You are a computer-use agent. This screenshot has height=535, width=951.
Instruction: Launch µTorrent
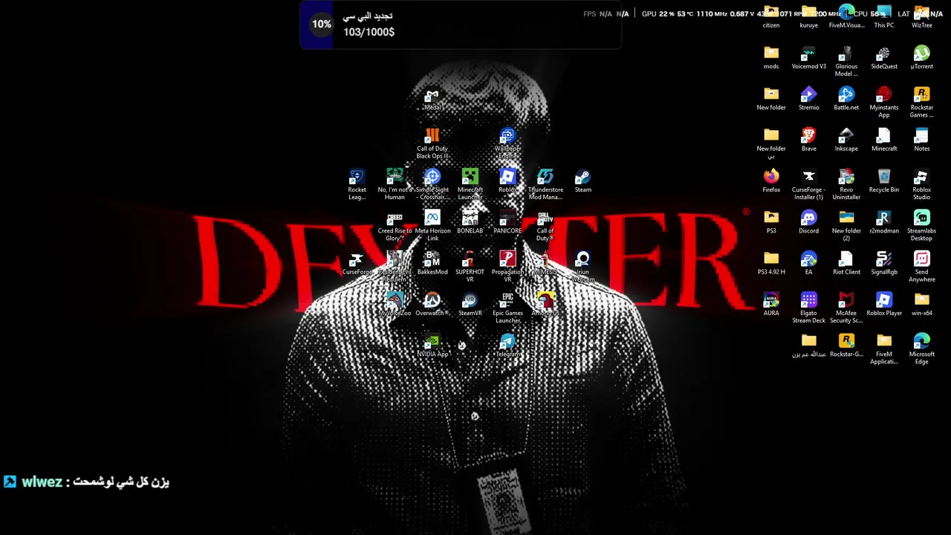tap(922, 56)
